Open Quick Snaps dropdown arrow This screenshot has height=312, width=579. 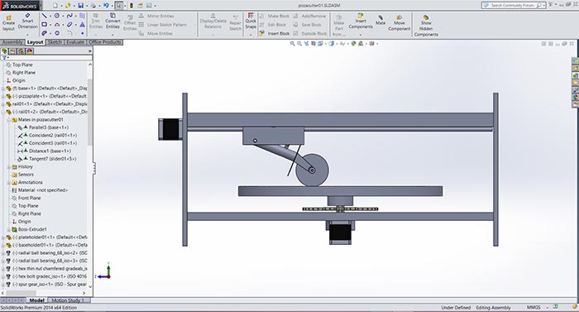[x=251, y=35]
